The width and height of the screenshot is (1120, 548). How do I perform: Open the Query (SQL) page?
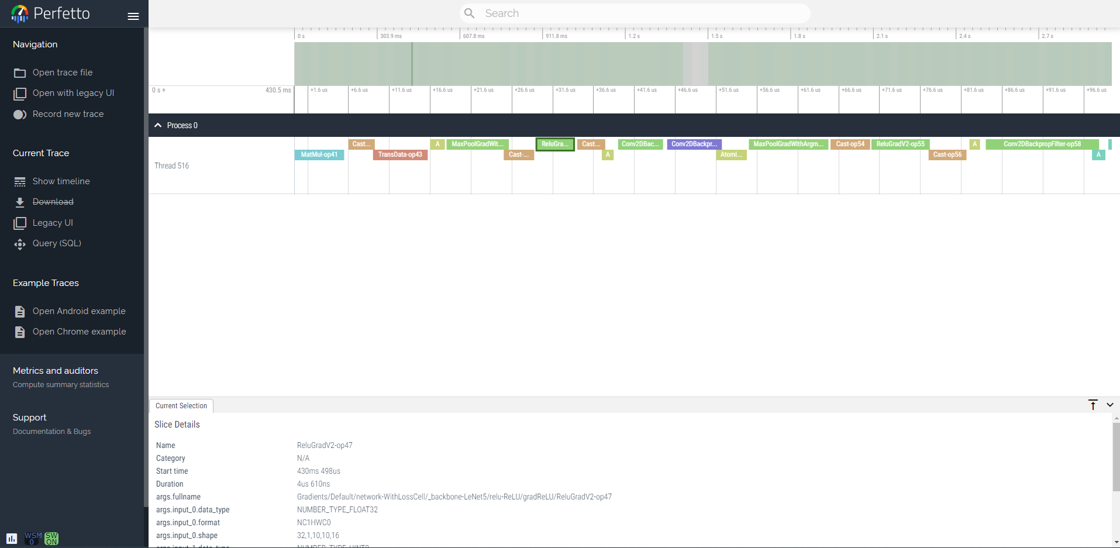pos(57,243)
